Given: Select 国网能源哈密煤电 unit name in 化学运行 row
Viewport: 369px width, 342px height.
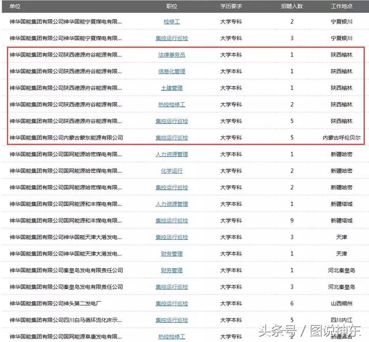Looking at the screenshot, I should (66, 171).
